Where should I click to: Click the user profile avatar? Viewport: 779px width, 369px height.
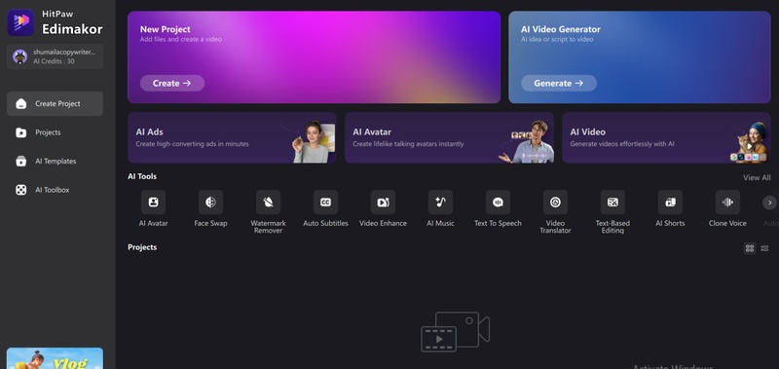[19, 56]
